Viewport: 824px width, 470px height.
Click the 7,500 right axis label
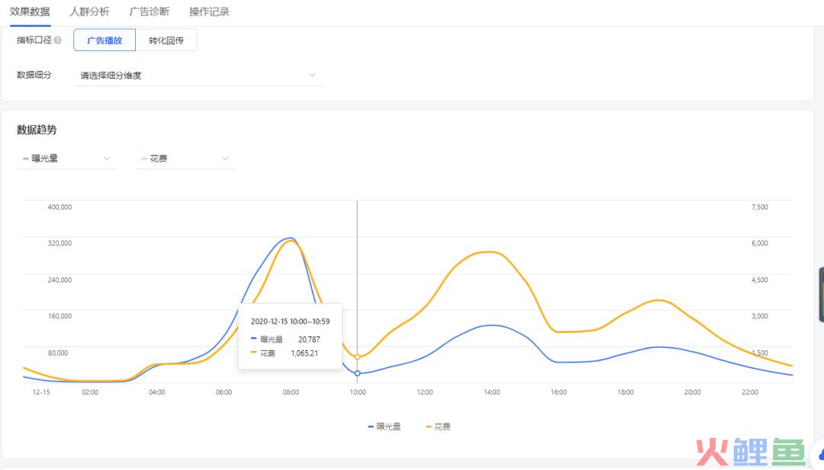tap(760, 207)
